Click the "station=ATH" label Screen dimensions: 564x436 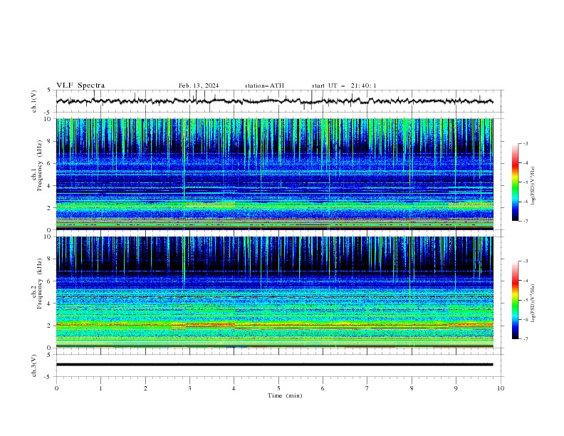[x=264, y=85]
